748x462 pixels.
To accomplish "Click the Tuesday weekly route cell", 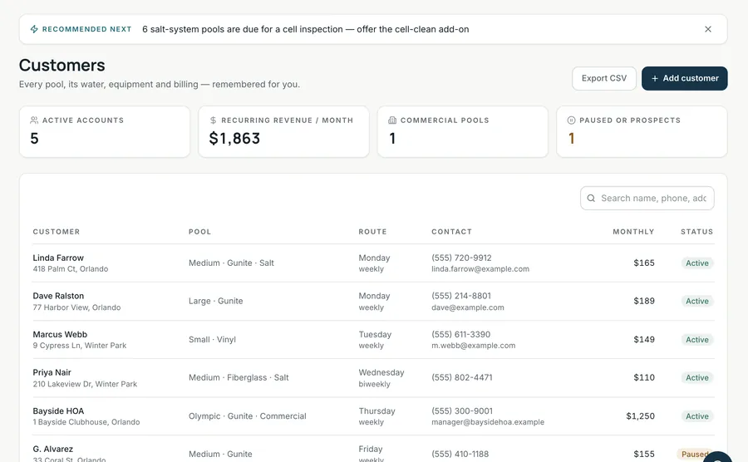I will coord(375,340).
